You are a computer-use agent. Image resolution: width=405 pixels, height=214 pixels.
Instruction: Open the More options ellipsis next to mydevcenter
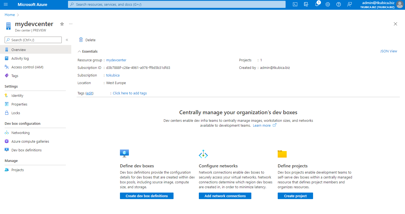[x=71, y=24]
